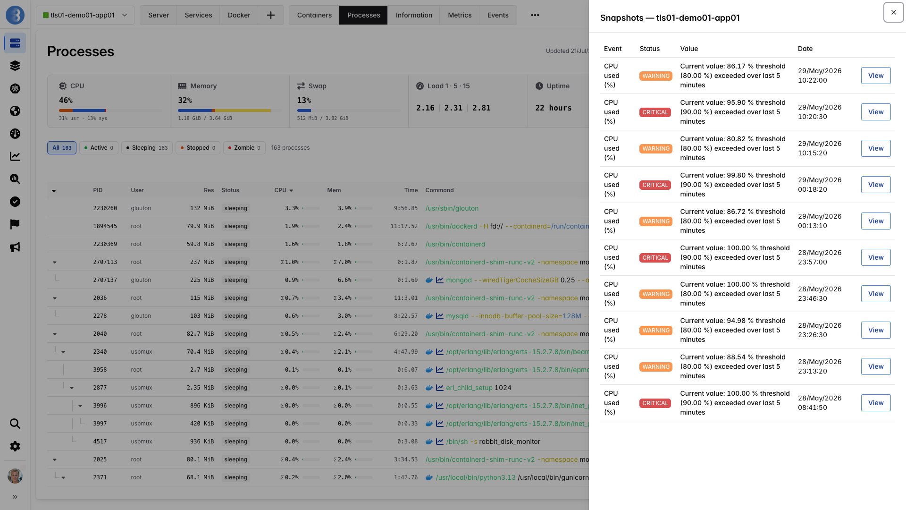View snapshot from 29/May/2026 00:18:20
Image resolution: width=906 pixels, height=510 pixels.
click(876, 185)
